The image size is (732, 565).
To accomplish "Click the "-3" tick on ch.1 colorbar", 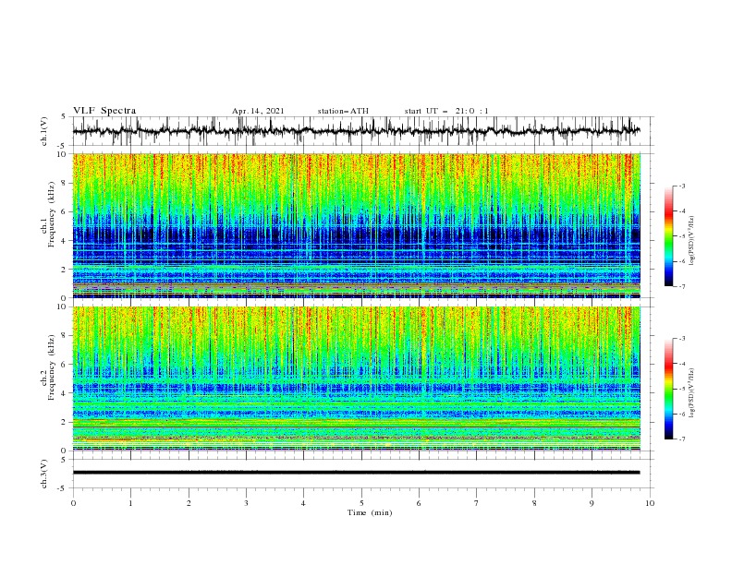I will click(x=681, y=186).
